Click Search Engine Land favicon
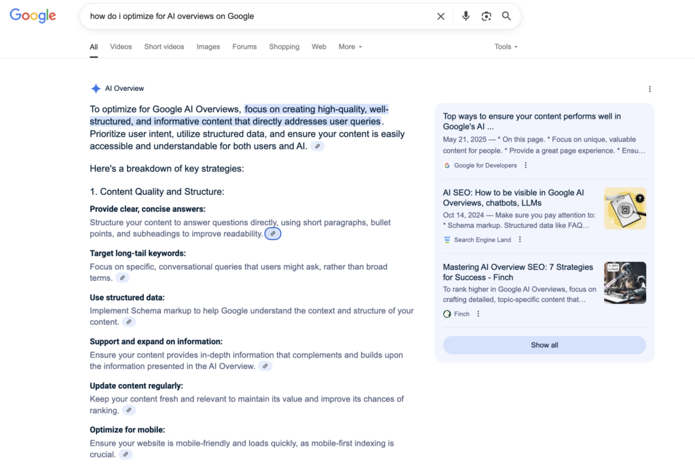 click(447, 239)
